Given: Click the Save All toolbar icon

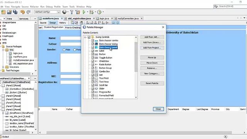Looking at the screenshot, I should 15,12.
